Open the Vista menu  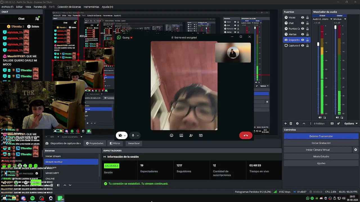[x=28, y=7]
